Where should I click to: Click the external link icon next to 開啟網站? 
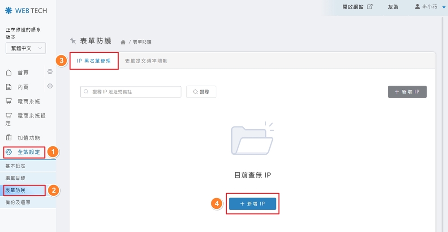click(x=370, y=7)
